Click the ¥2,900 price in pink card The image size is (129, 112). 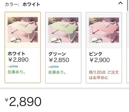point(100,60)
